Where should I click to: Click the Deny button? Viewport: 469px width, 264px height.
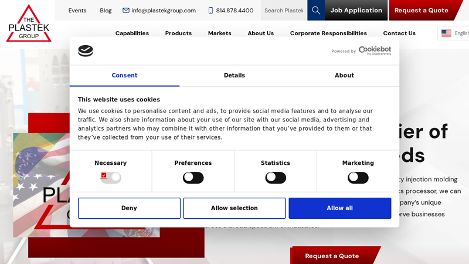tap(129, 208)
